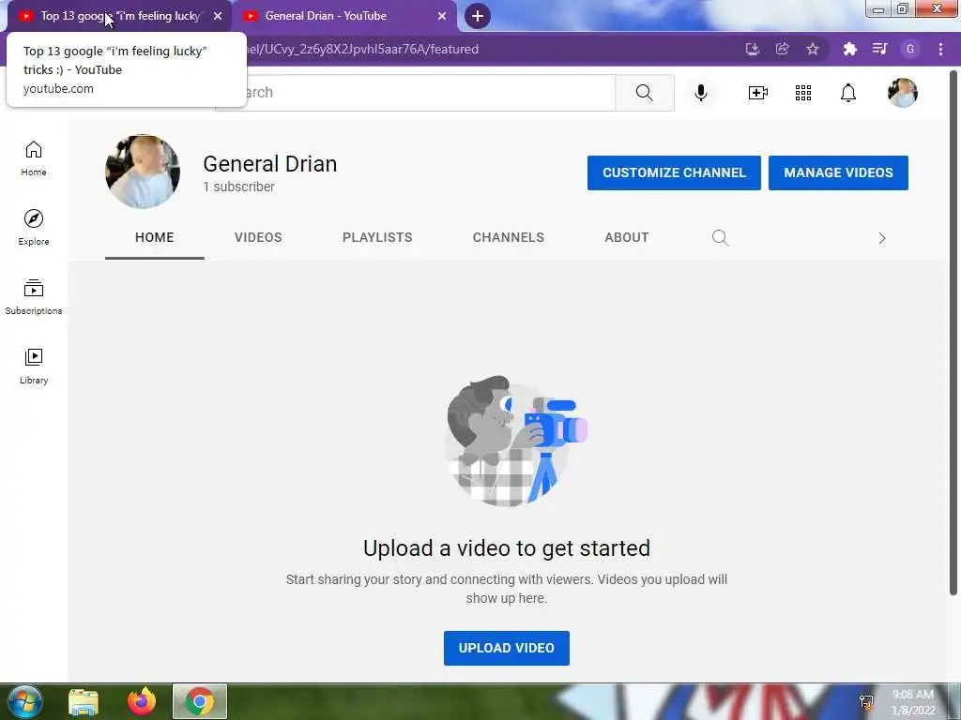The image size is (961, 720).
Task: Click the UPLOAD VIDEO button
Action: [506, 648]
